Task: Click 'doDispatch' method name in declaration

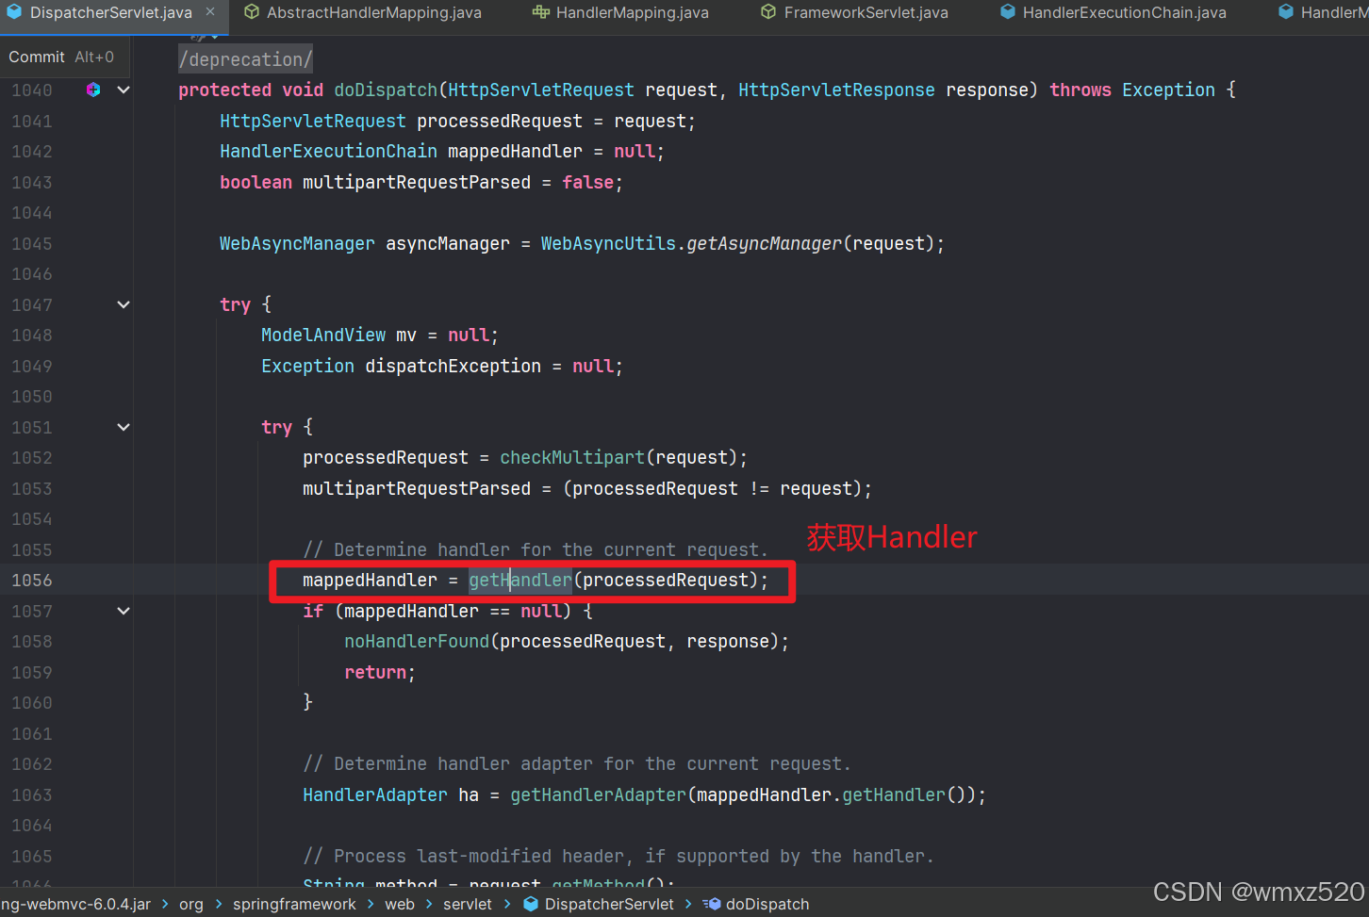Action: [x=386, y=90]
